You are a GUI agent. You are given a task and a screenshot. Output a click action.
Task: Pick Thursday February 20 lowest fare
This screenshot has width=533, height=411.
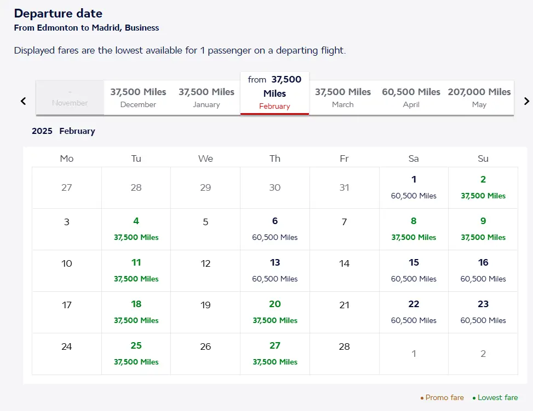(275, 312)
